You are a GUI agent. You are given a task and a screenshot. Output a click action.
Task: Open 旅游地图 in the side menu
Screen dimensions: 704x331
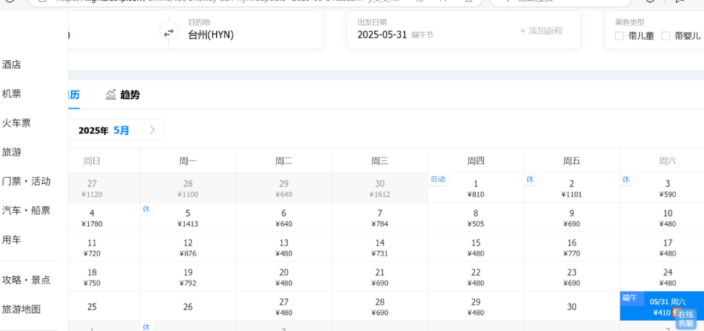tap(21, 309)
